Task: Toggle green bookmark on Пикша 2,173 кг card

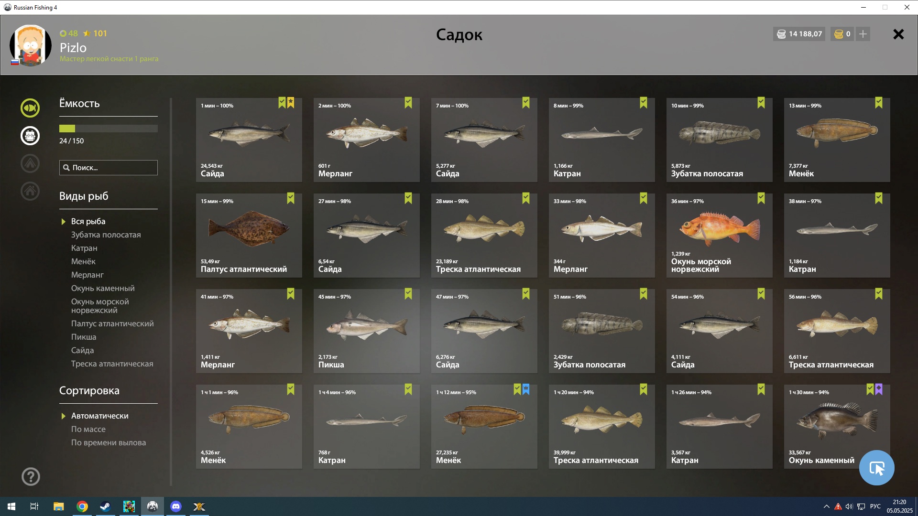Action: tap(408, 294)
